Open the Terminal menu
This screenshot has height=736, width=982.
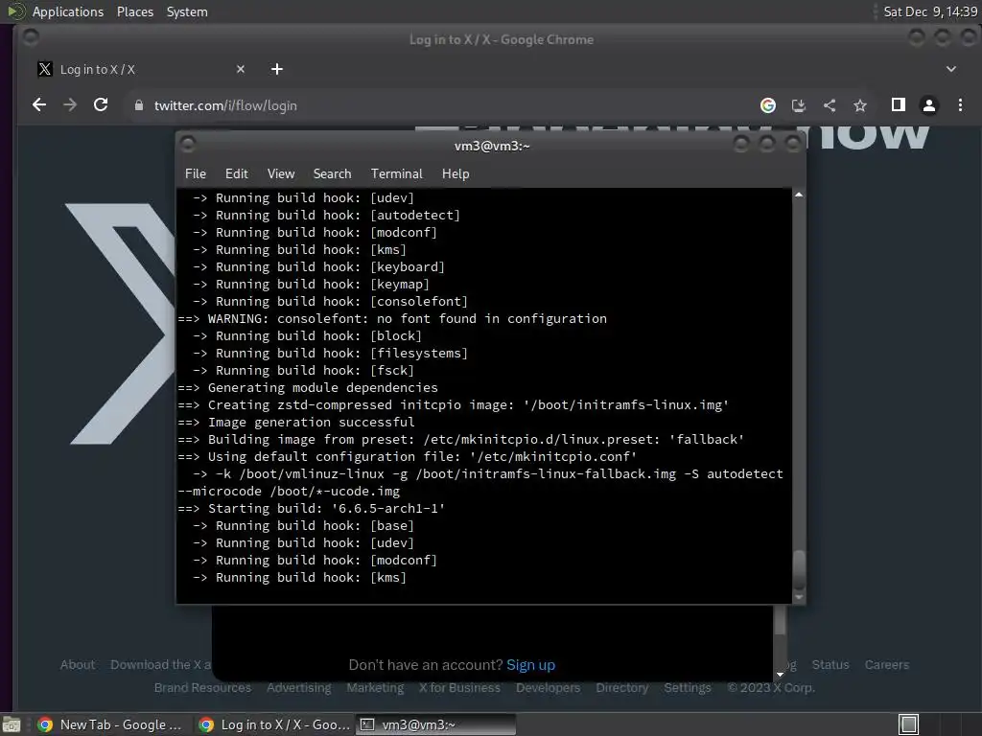click(396, 173)
